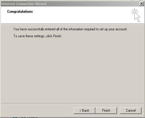Select the word 'Finish.' in the instruction text
The image size is (145, 118).
(x=57, y=36)
